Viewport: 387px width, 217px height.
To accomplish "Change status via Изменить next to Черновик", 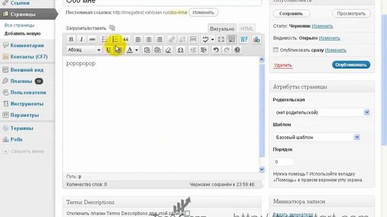I will 322,26.
